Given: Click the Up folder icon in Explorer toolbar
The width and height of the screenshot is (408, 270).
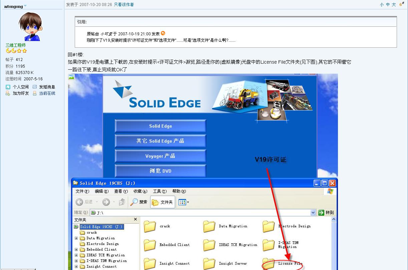Looking at the screenshot, I should click(x=122, y=202).
